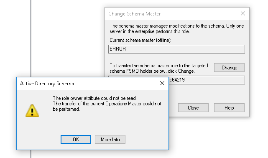Open More Info about the error
Viewport: 268px width, 158px height.
point(110,139)
